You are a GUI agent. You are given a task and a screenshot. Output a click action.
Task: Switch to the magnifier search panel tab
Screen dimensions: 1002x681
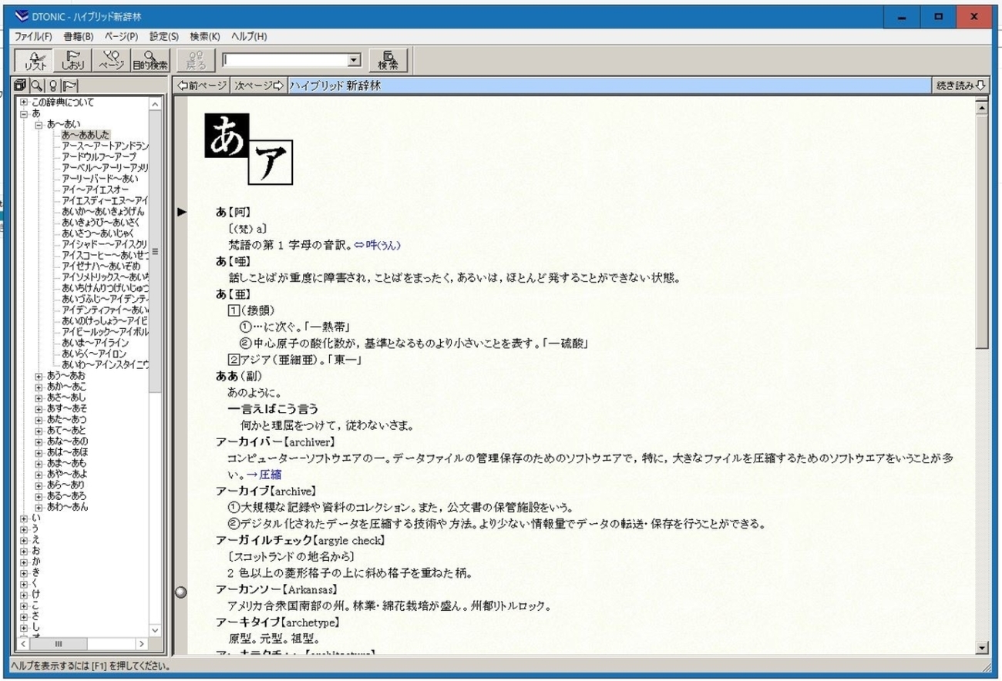[x=36, y=86]
